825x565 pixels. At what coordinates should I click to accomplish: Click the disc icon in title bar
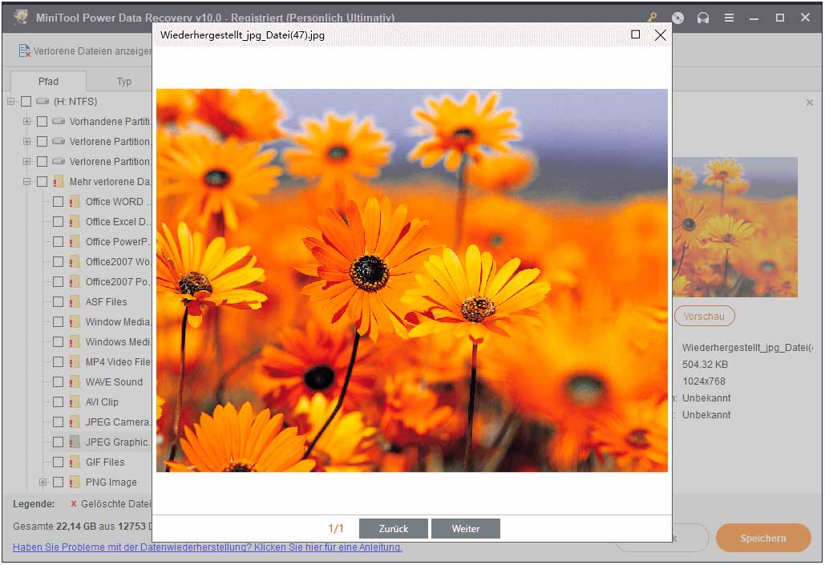[678, 18]
